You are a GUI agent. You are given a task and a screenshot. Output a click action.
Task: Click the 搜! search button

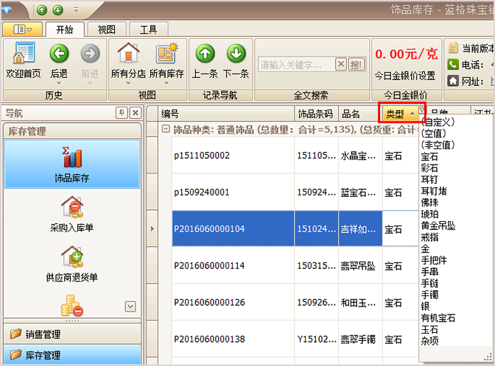[357, 65]
